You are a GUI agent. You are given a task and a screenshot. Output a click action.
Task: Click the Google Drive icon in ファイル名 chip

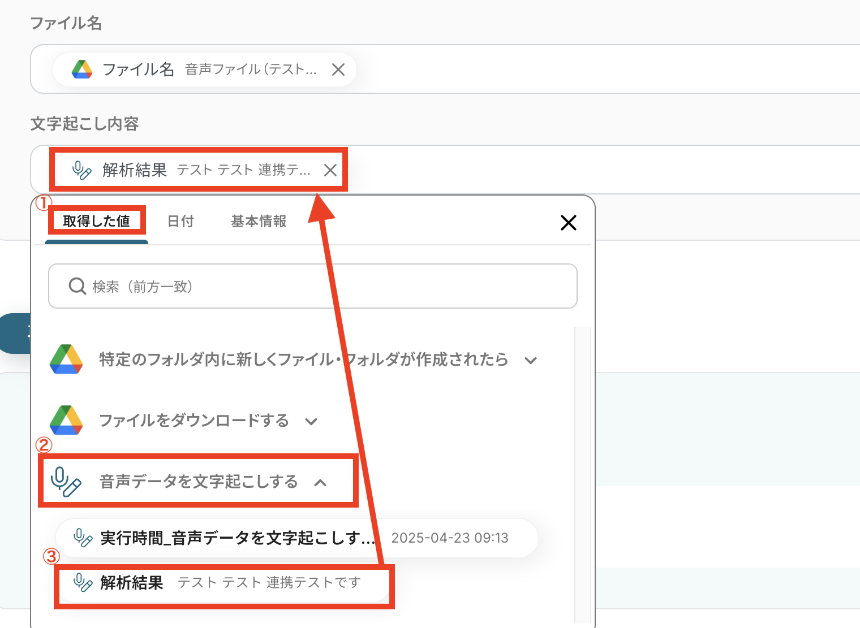click(x=82, y=70)
